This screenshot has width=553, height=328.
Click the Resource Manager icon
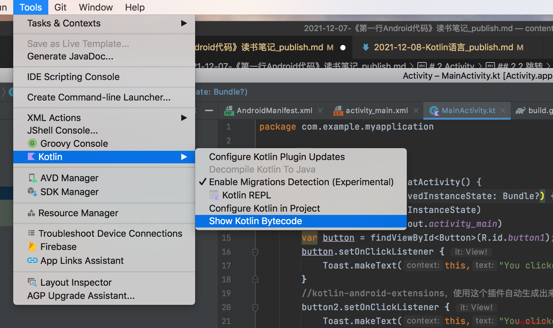click(x=31, y=213)
